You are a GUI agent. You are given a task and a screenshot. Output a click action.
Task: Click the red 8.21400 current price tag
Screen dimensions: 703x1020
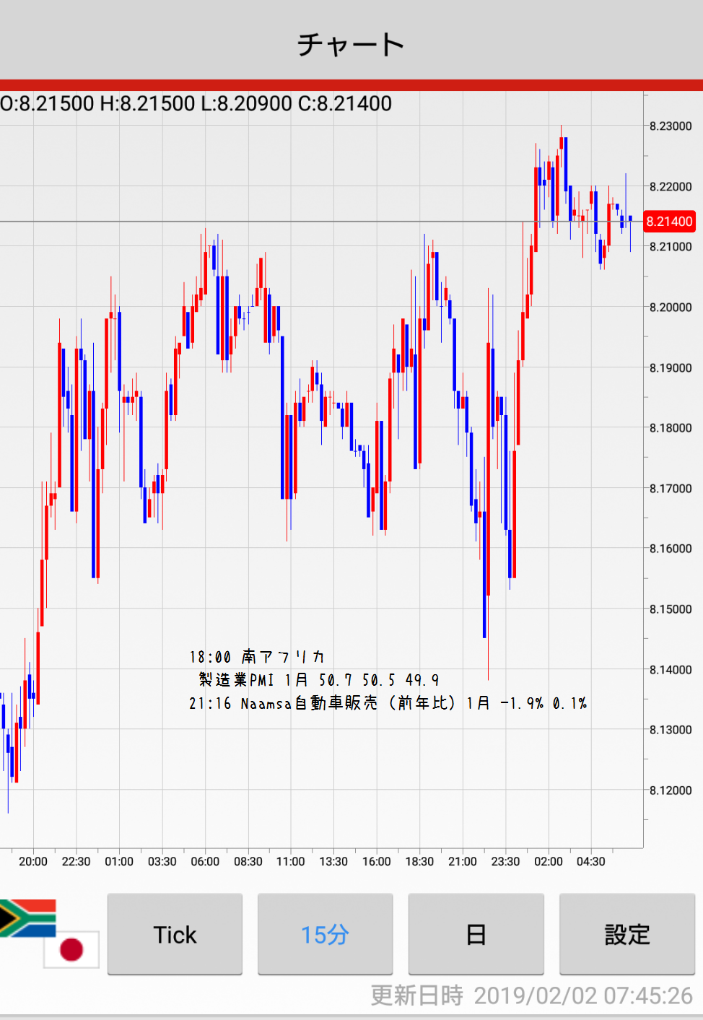coord(669,222)
